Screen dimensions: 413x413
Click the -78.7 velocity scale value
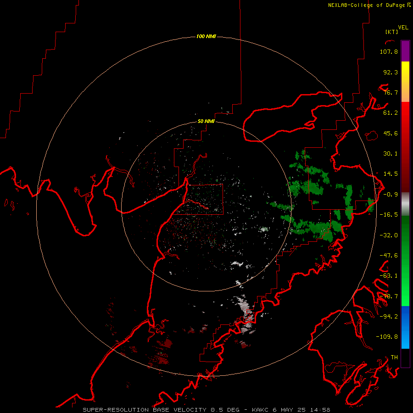pos(389,296)
